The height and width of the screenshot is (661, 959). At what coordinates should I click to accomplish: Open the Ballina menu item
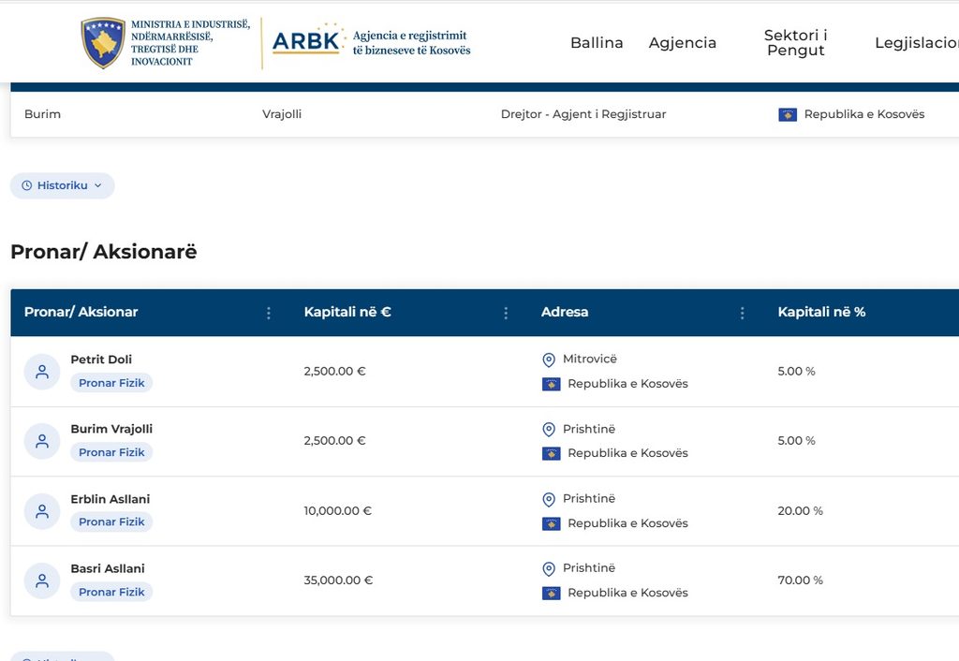pos(597,43)
